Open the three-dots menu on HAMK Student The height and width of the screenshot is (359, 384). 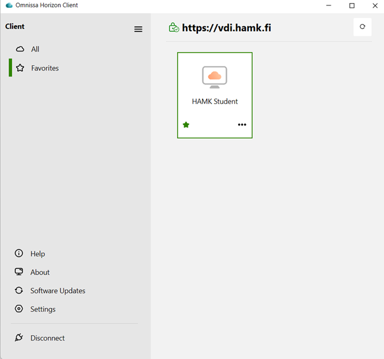pos(242,124)
